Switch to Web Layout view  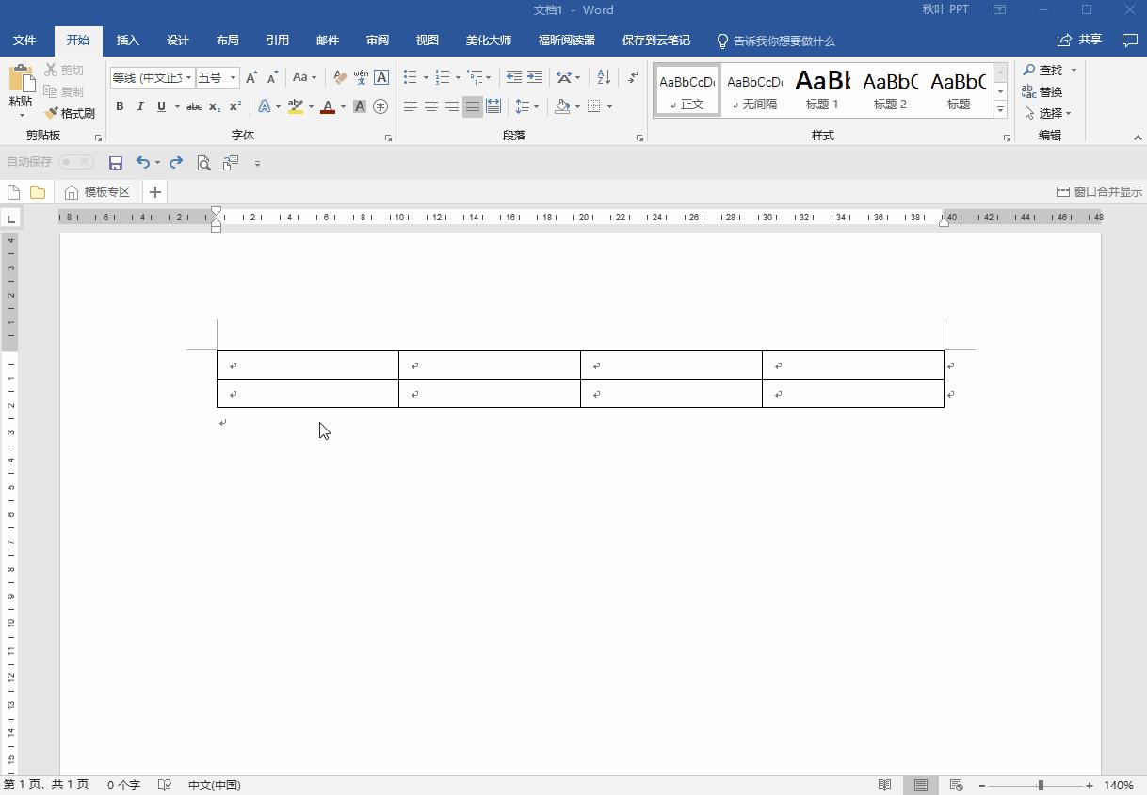point(956,785)
